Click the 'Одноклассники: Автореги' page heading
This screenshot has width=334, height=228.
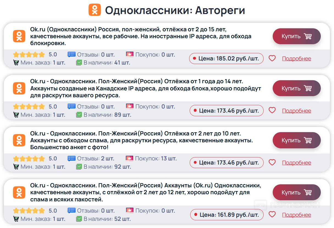[175, 10]
